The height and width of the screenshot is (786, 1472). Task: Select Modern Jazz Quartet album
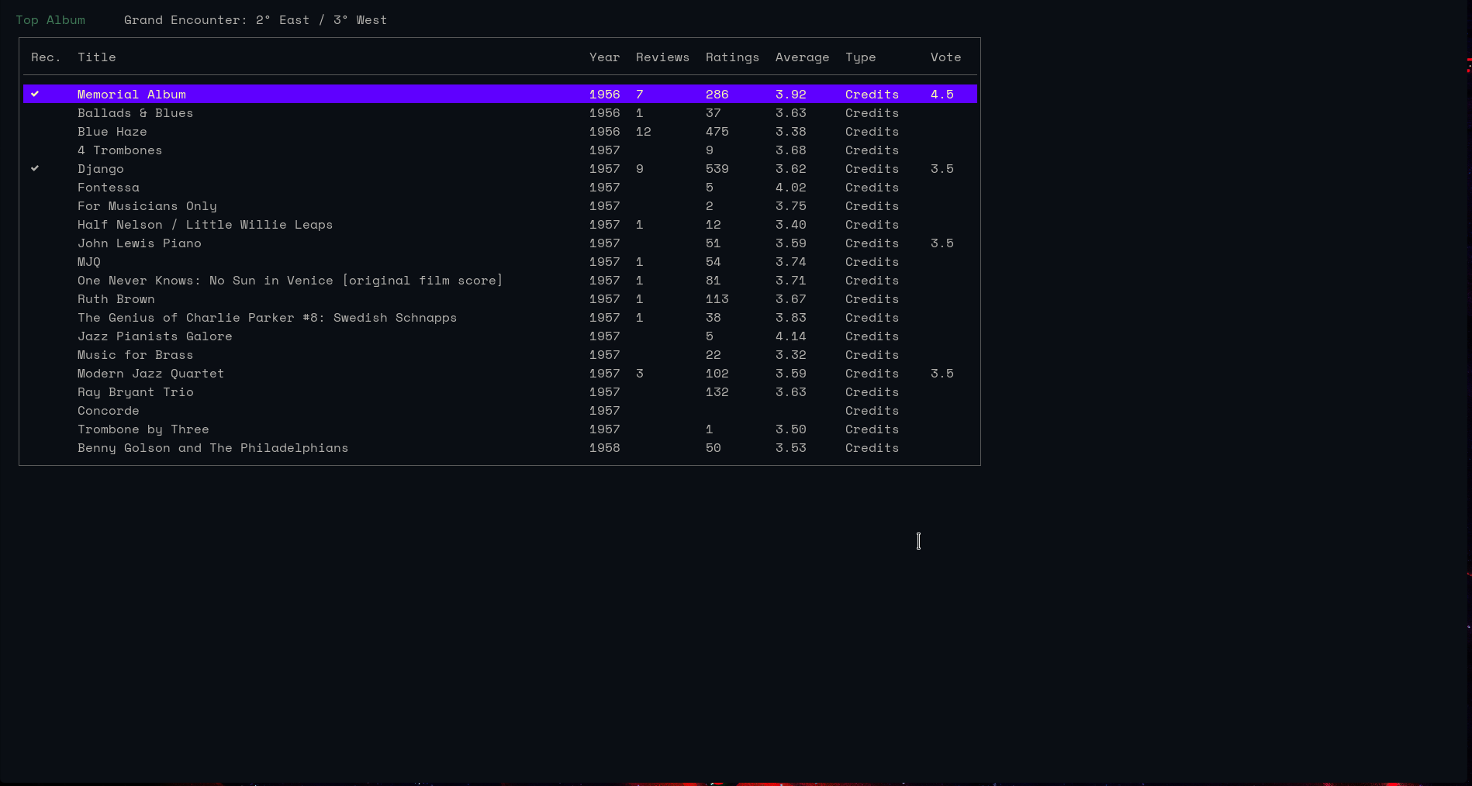(x=150, y=374)
